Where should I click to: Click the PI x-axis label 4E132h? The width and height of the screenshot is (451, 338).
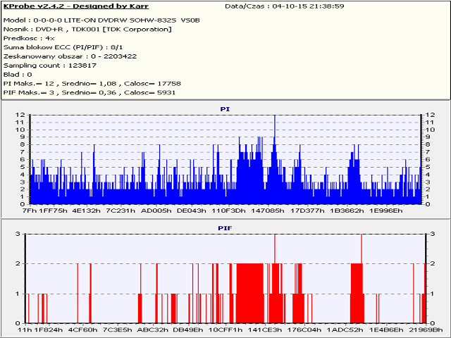(x=86, y=211)
